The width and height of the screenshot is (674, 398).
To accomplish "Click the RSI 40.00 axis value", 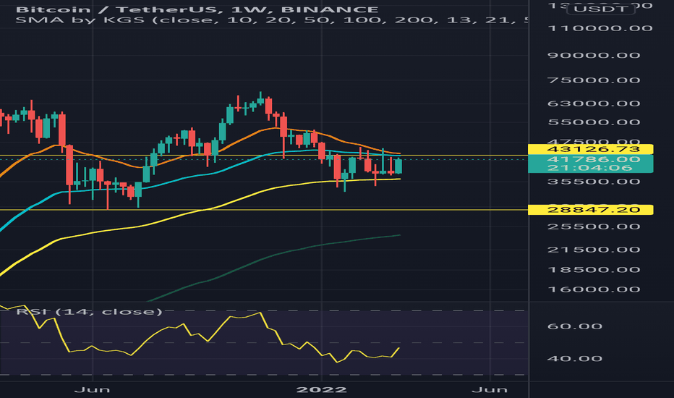I will coord(575,358).
